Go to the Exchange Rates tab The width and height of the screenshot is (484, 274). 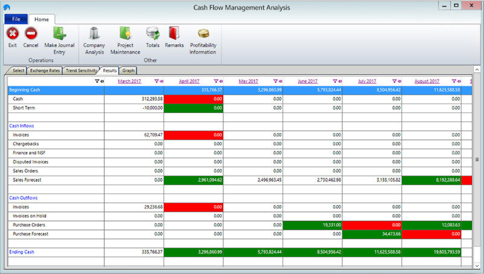pos(45,71)
